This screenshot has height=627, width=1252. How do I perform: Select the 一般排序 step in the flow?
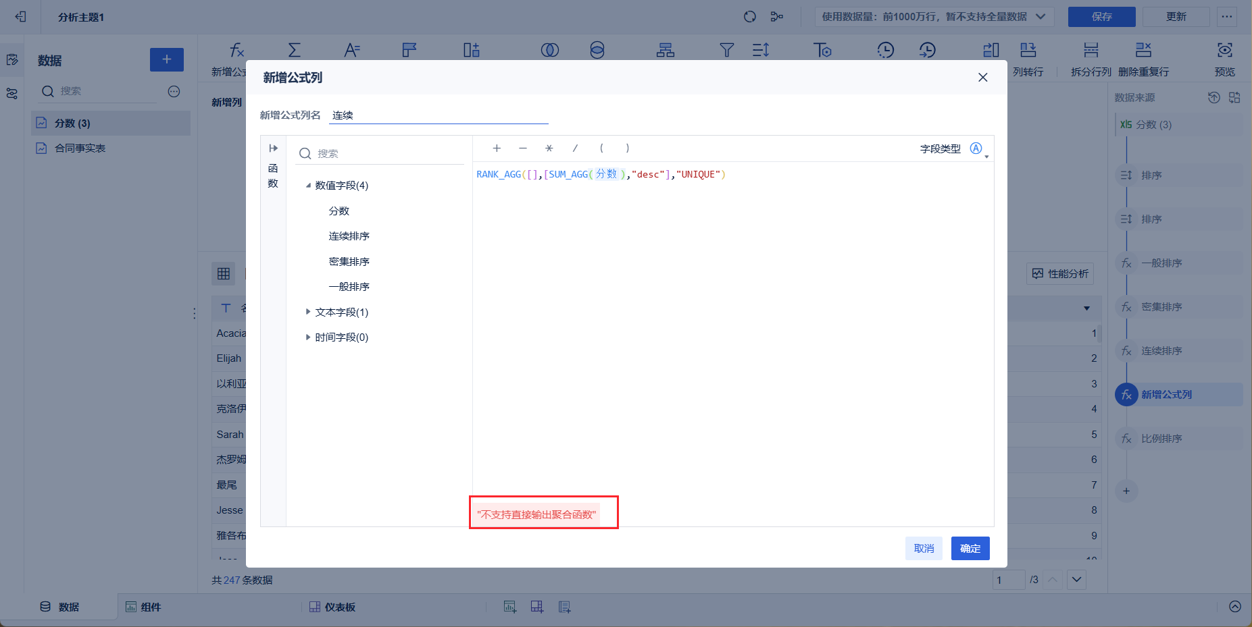[x=1179, y=263]
